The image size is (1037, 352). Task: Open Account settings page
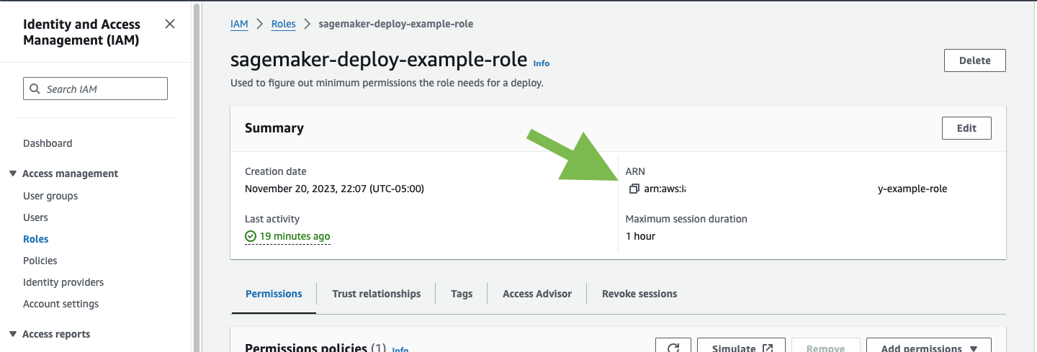pos(61,304)
